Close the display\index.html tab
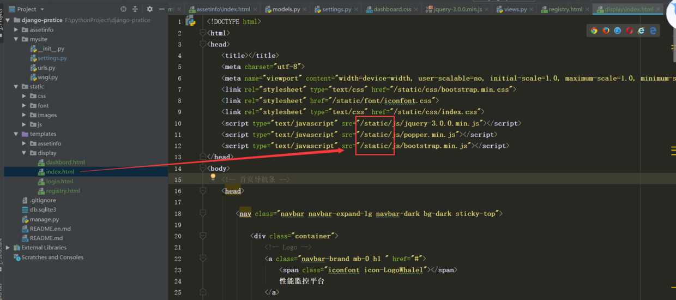Viewport: 676px width, 300px height. coord(658,9)
